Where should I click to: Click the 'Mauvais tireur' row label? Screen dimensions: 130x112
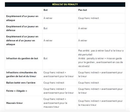(x=15, y=103)
